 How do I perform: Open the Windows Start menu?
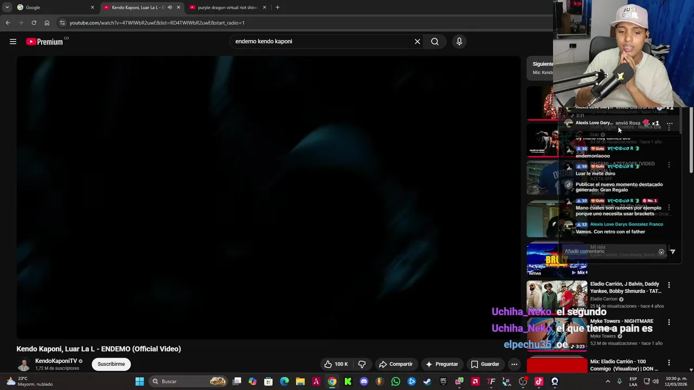coord(139,381)
